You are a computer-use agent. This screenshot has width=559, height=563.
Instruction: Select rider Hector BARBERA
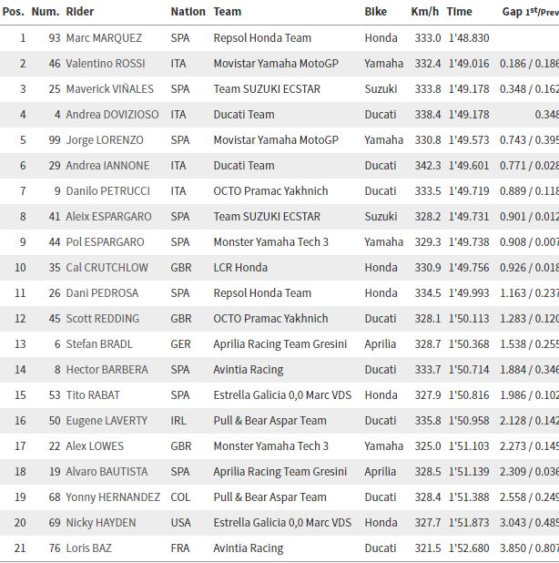(x=107, y=370)
